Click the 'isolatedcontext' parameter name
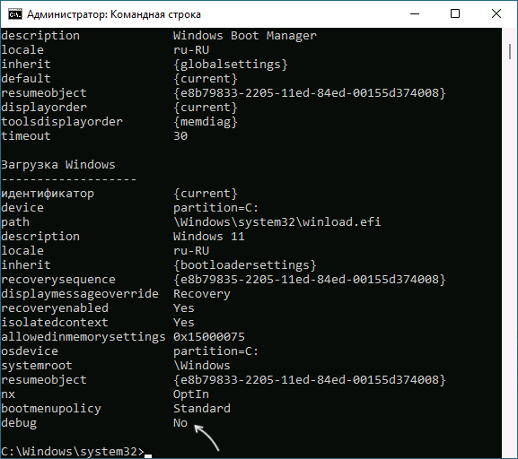This screenshot has width=518, height=459. coord(55,323)
